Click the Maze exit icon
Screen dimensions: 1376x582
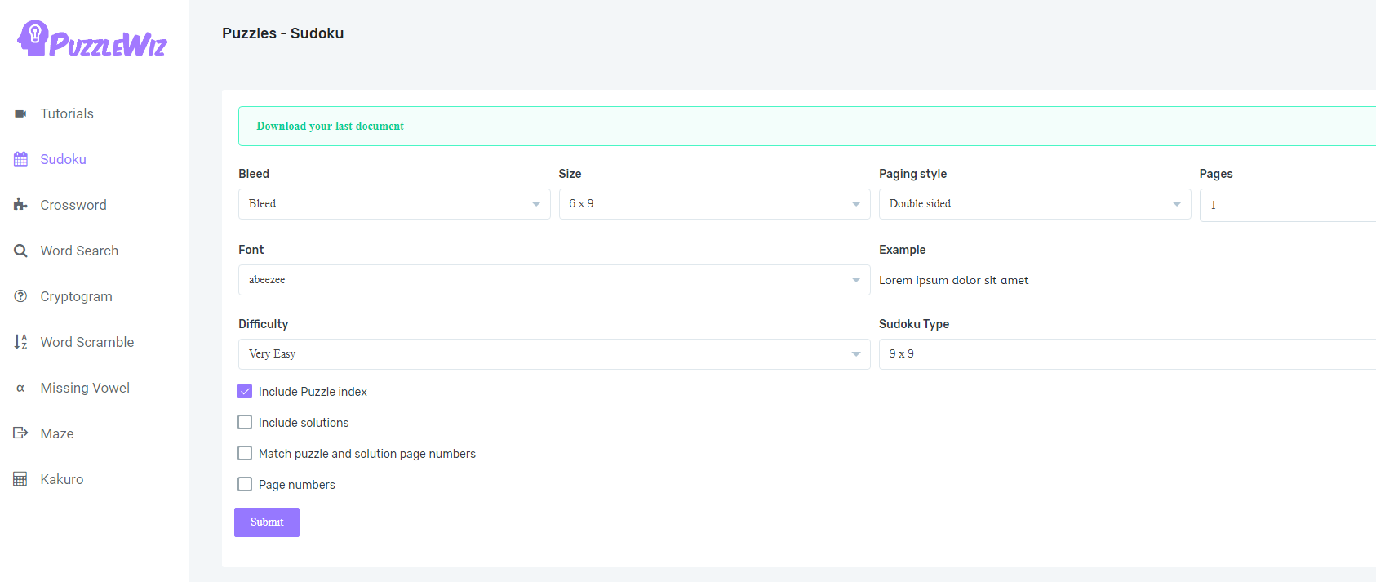(x=20, y=433)
